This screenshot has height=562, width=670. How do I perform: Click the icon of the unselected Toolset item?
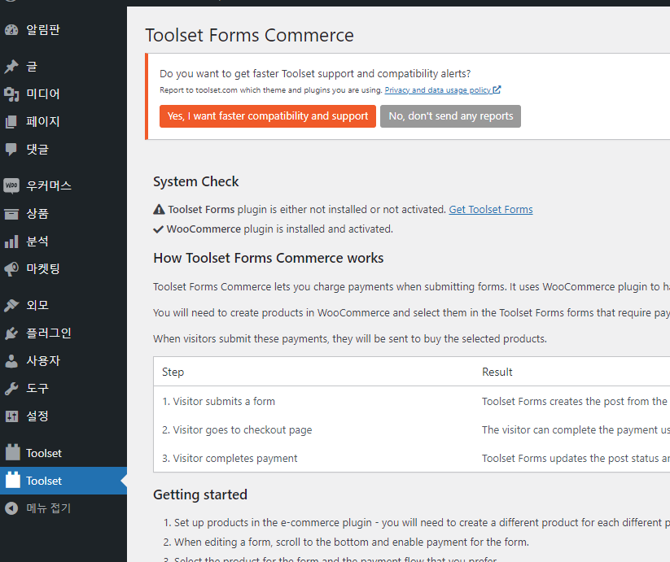[x=13, y=452]
